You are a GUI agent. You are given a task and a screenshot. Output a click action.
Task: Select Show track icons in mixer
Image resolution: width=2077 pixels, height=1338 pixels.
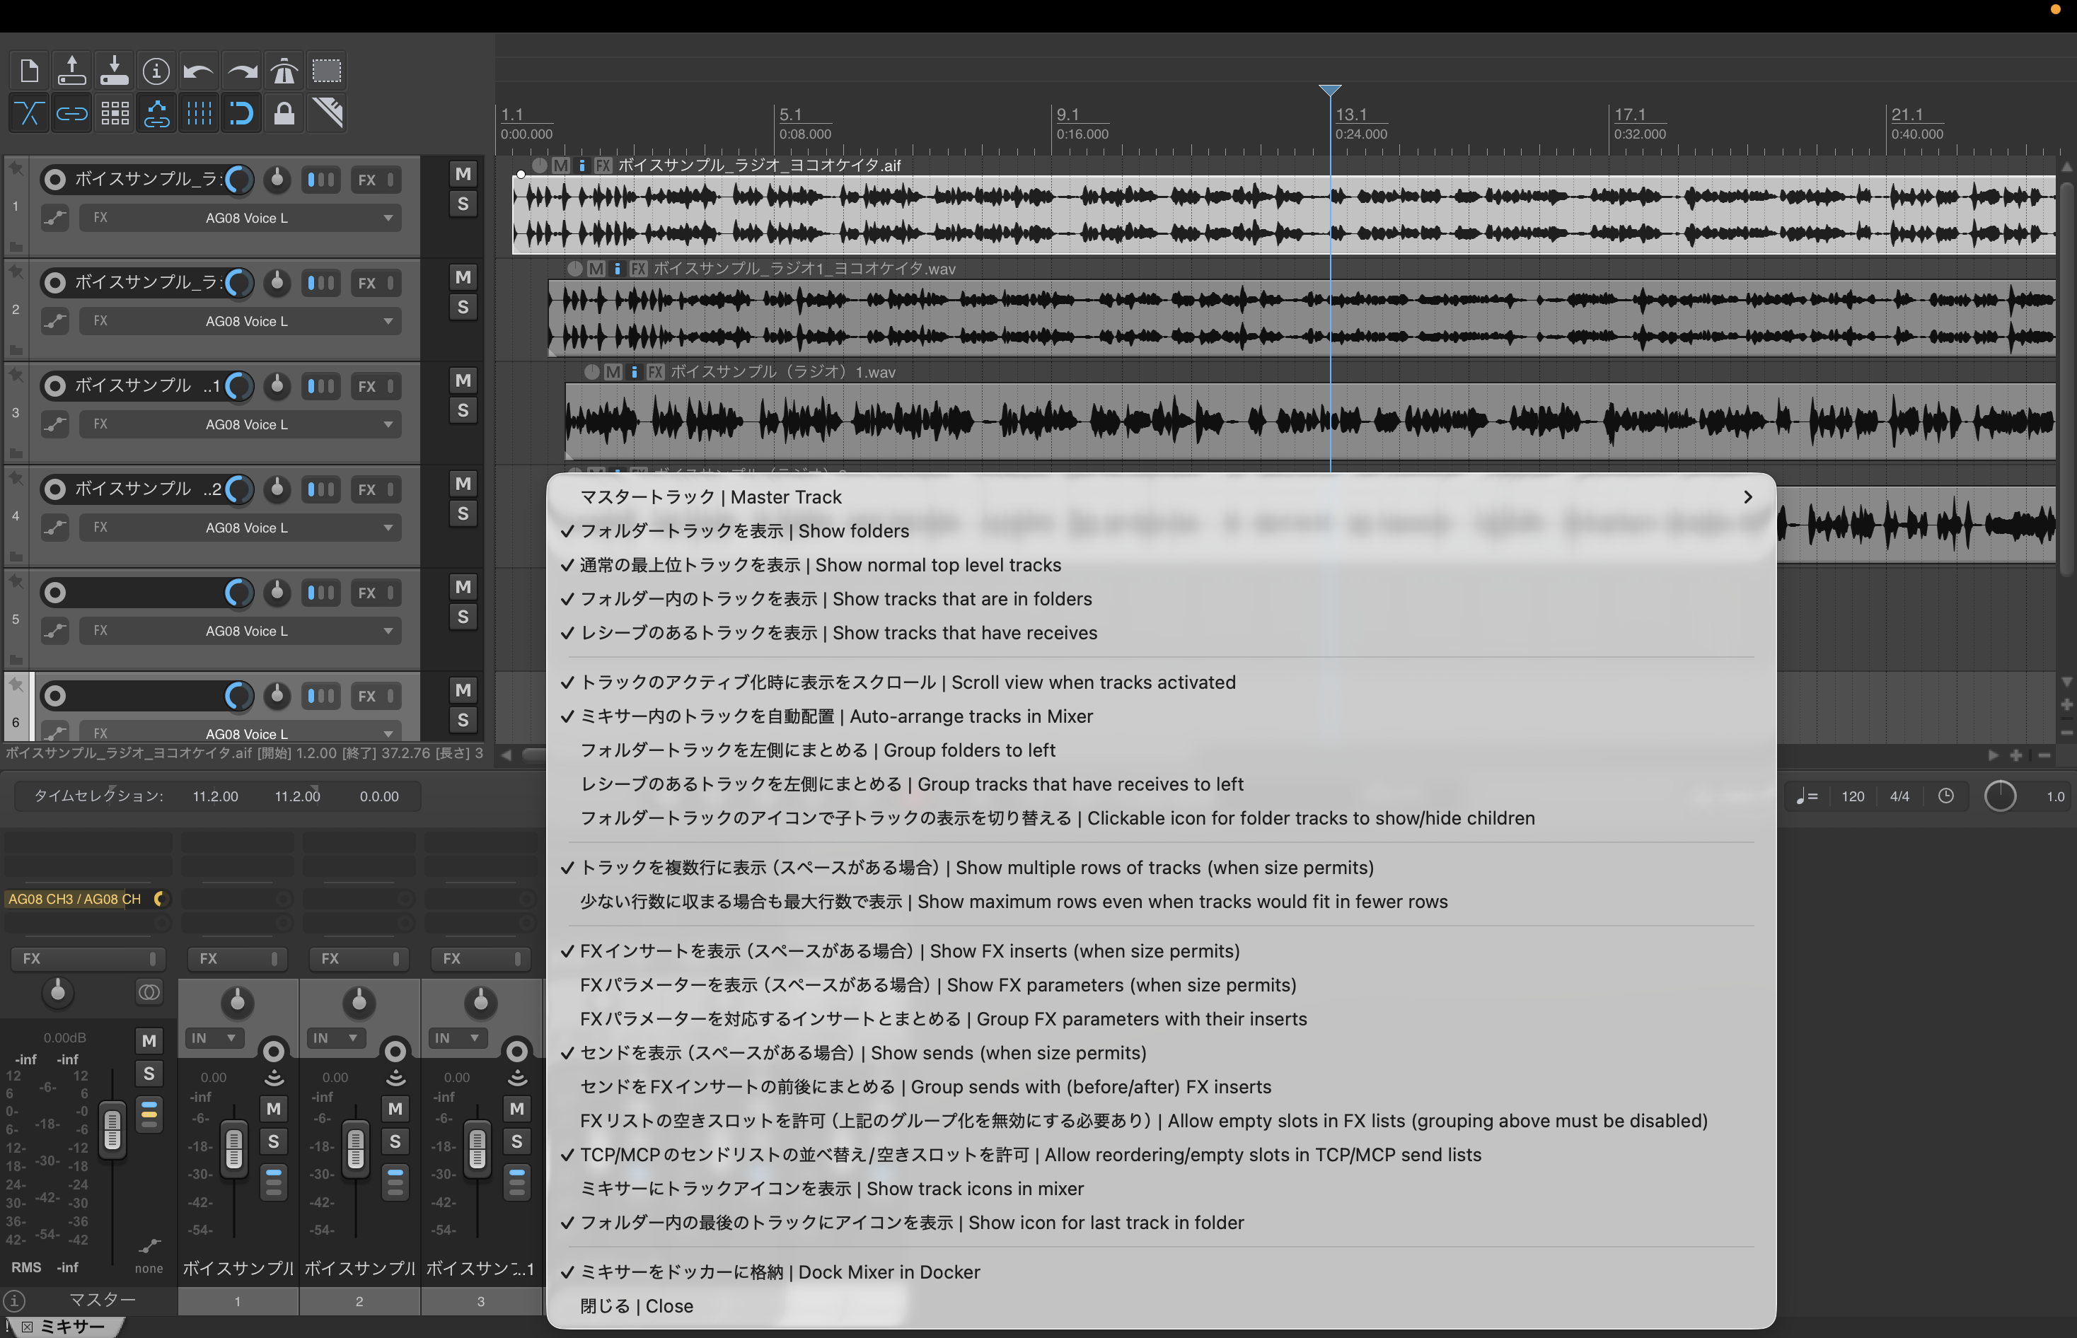(x=1160, y=1189)
